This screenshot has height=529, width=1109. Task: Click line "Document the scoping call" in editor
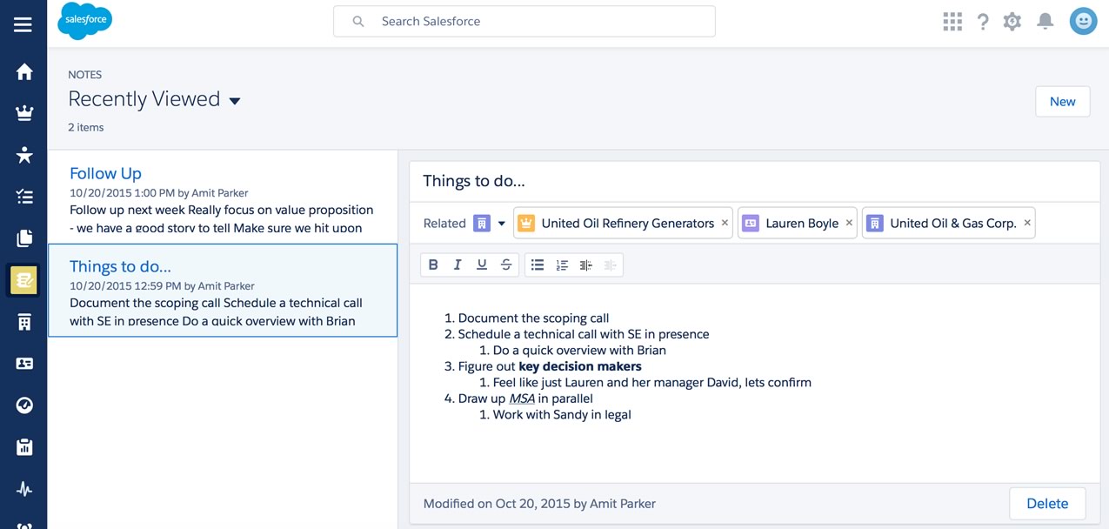coord(533,318)
